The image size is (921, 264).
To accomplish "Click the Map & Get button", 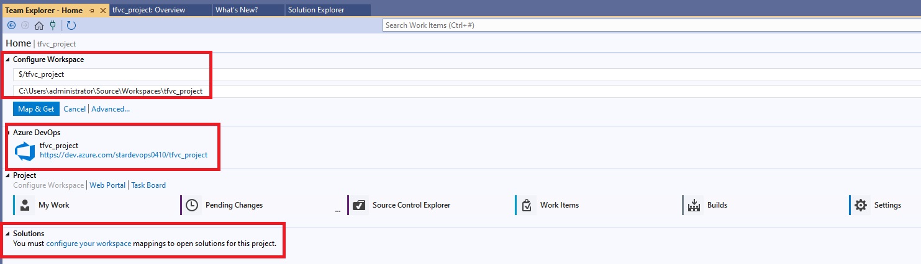I will [36, 109].
